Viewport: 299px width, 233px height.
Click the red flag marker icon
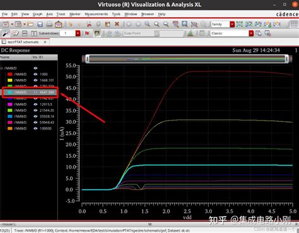[87, 33]
